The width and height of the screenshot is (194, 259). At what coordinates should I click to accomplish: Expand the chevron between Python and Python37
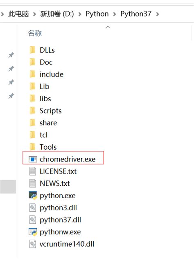pos(115,14)
